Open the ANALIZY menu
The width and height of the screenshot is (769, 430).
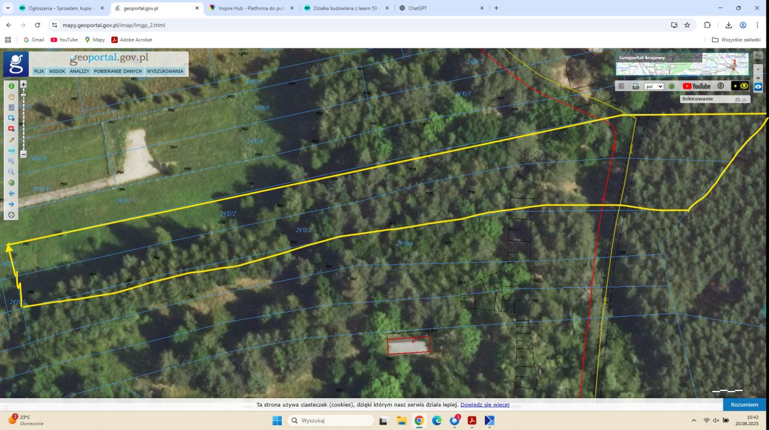tap(79, 71)
